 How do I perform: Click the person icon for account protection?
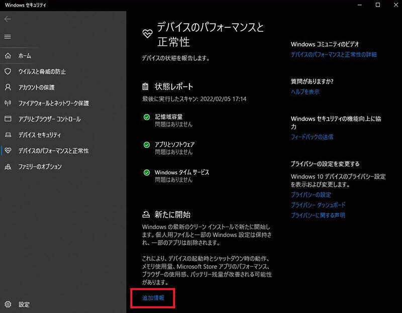(8, 87)
